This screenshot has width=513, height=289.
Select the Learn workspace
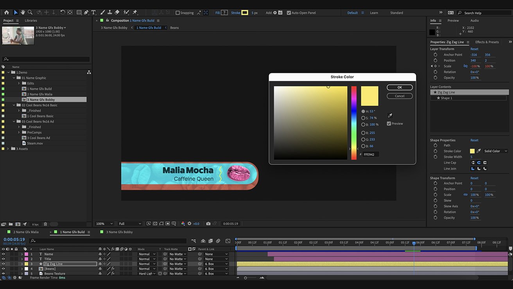[x=374, y=13]
